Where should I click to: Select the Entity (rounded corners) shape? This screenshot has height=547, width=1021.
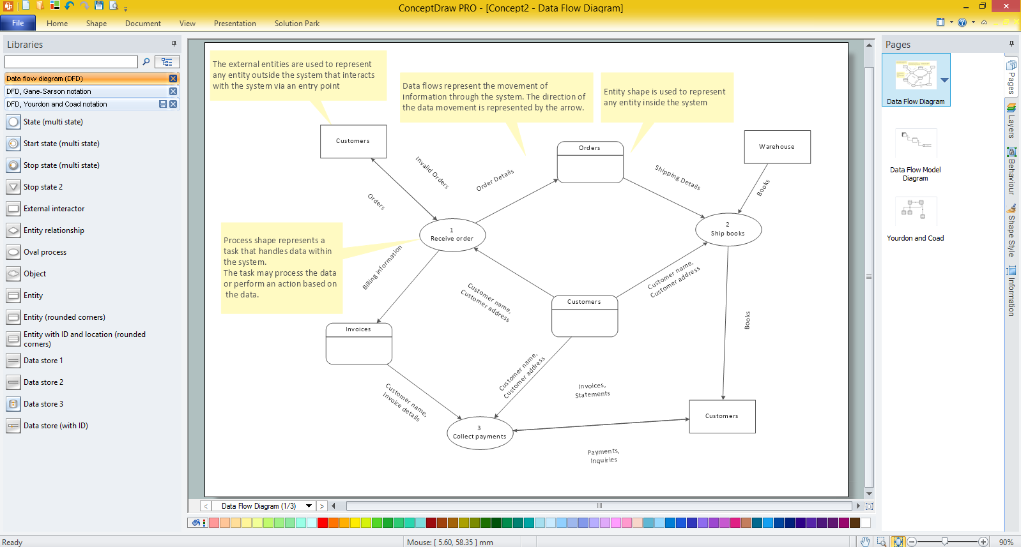pyautogui.click(x=13, y=317)
